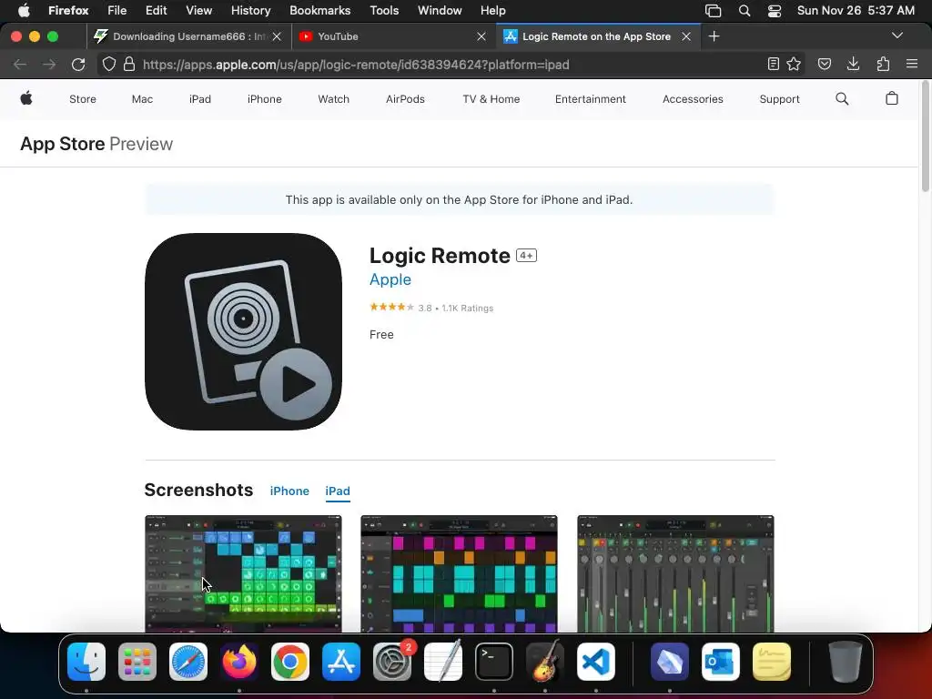The height and width of the screenshot is (699, 932).
Task: Open the Pocket save icon
Action: click(825, 65)
